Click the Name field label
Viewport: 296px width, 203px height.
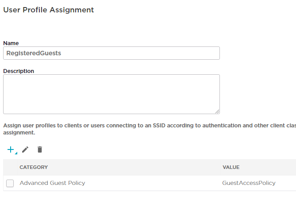click(x=11, y=43)
